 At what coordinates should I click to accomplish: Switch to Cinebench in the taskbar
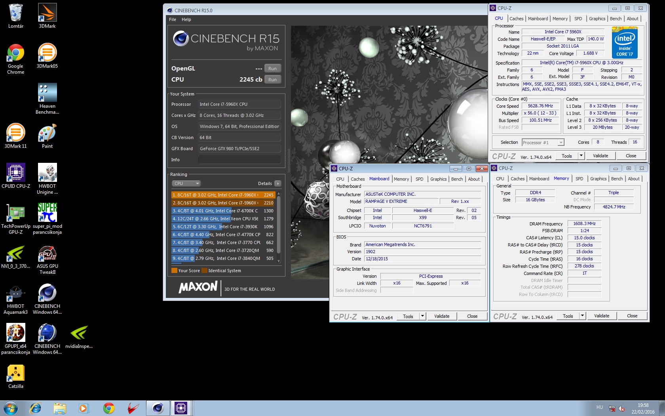pyautogui.click(x=158, y=408)
